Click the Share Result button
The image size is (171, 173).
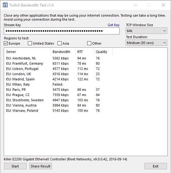point(41,166)
